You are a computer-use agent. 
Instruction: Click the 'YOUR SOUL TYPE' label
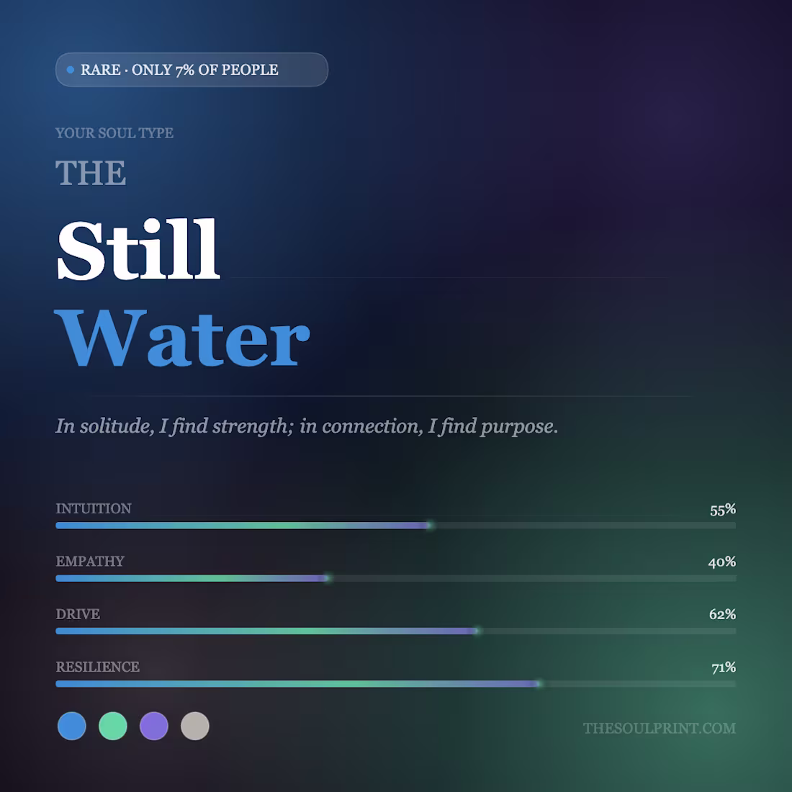pos(114,133)
